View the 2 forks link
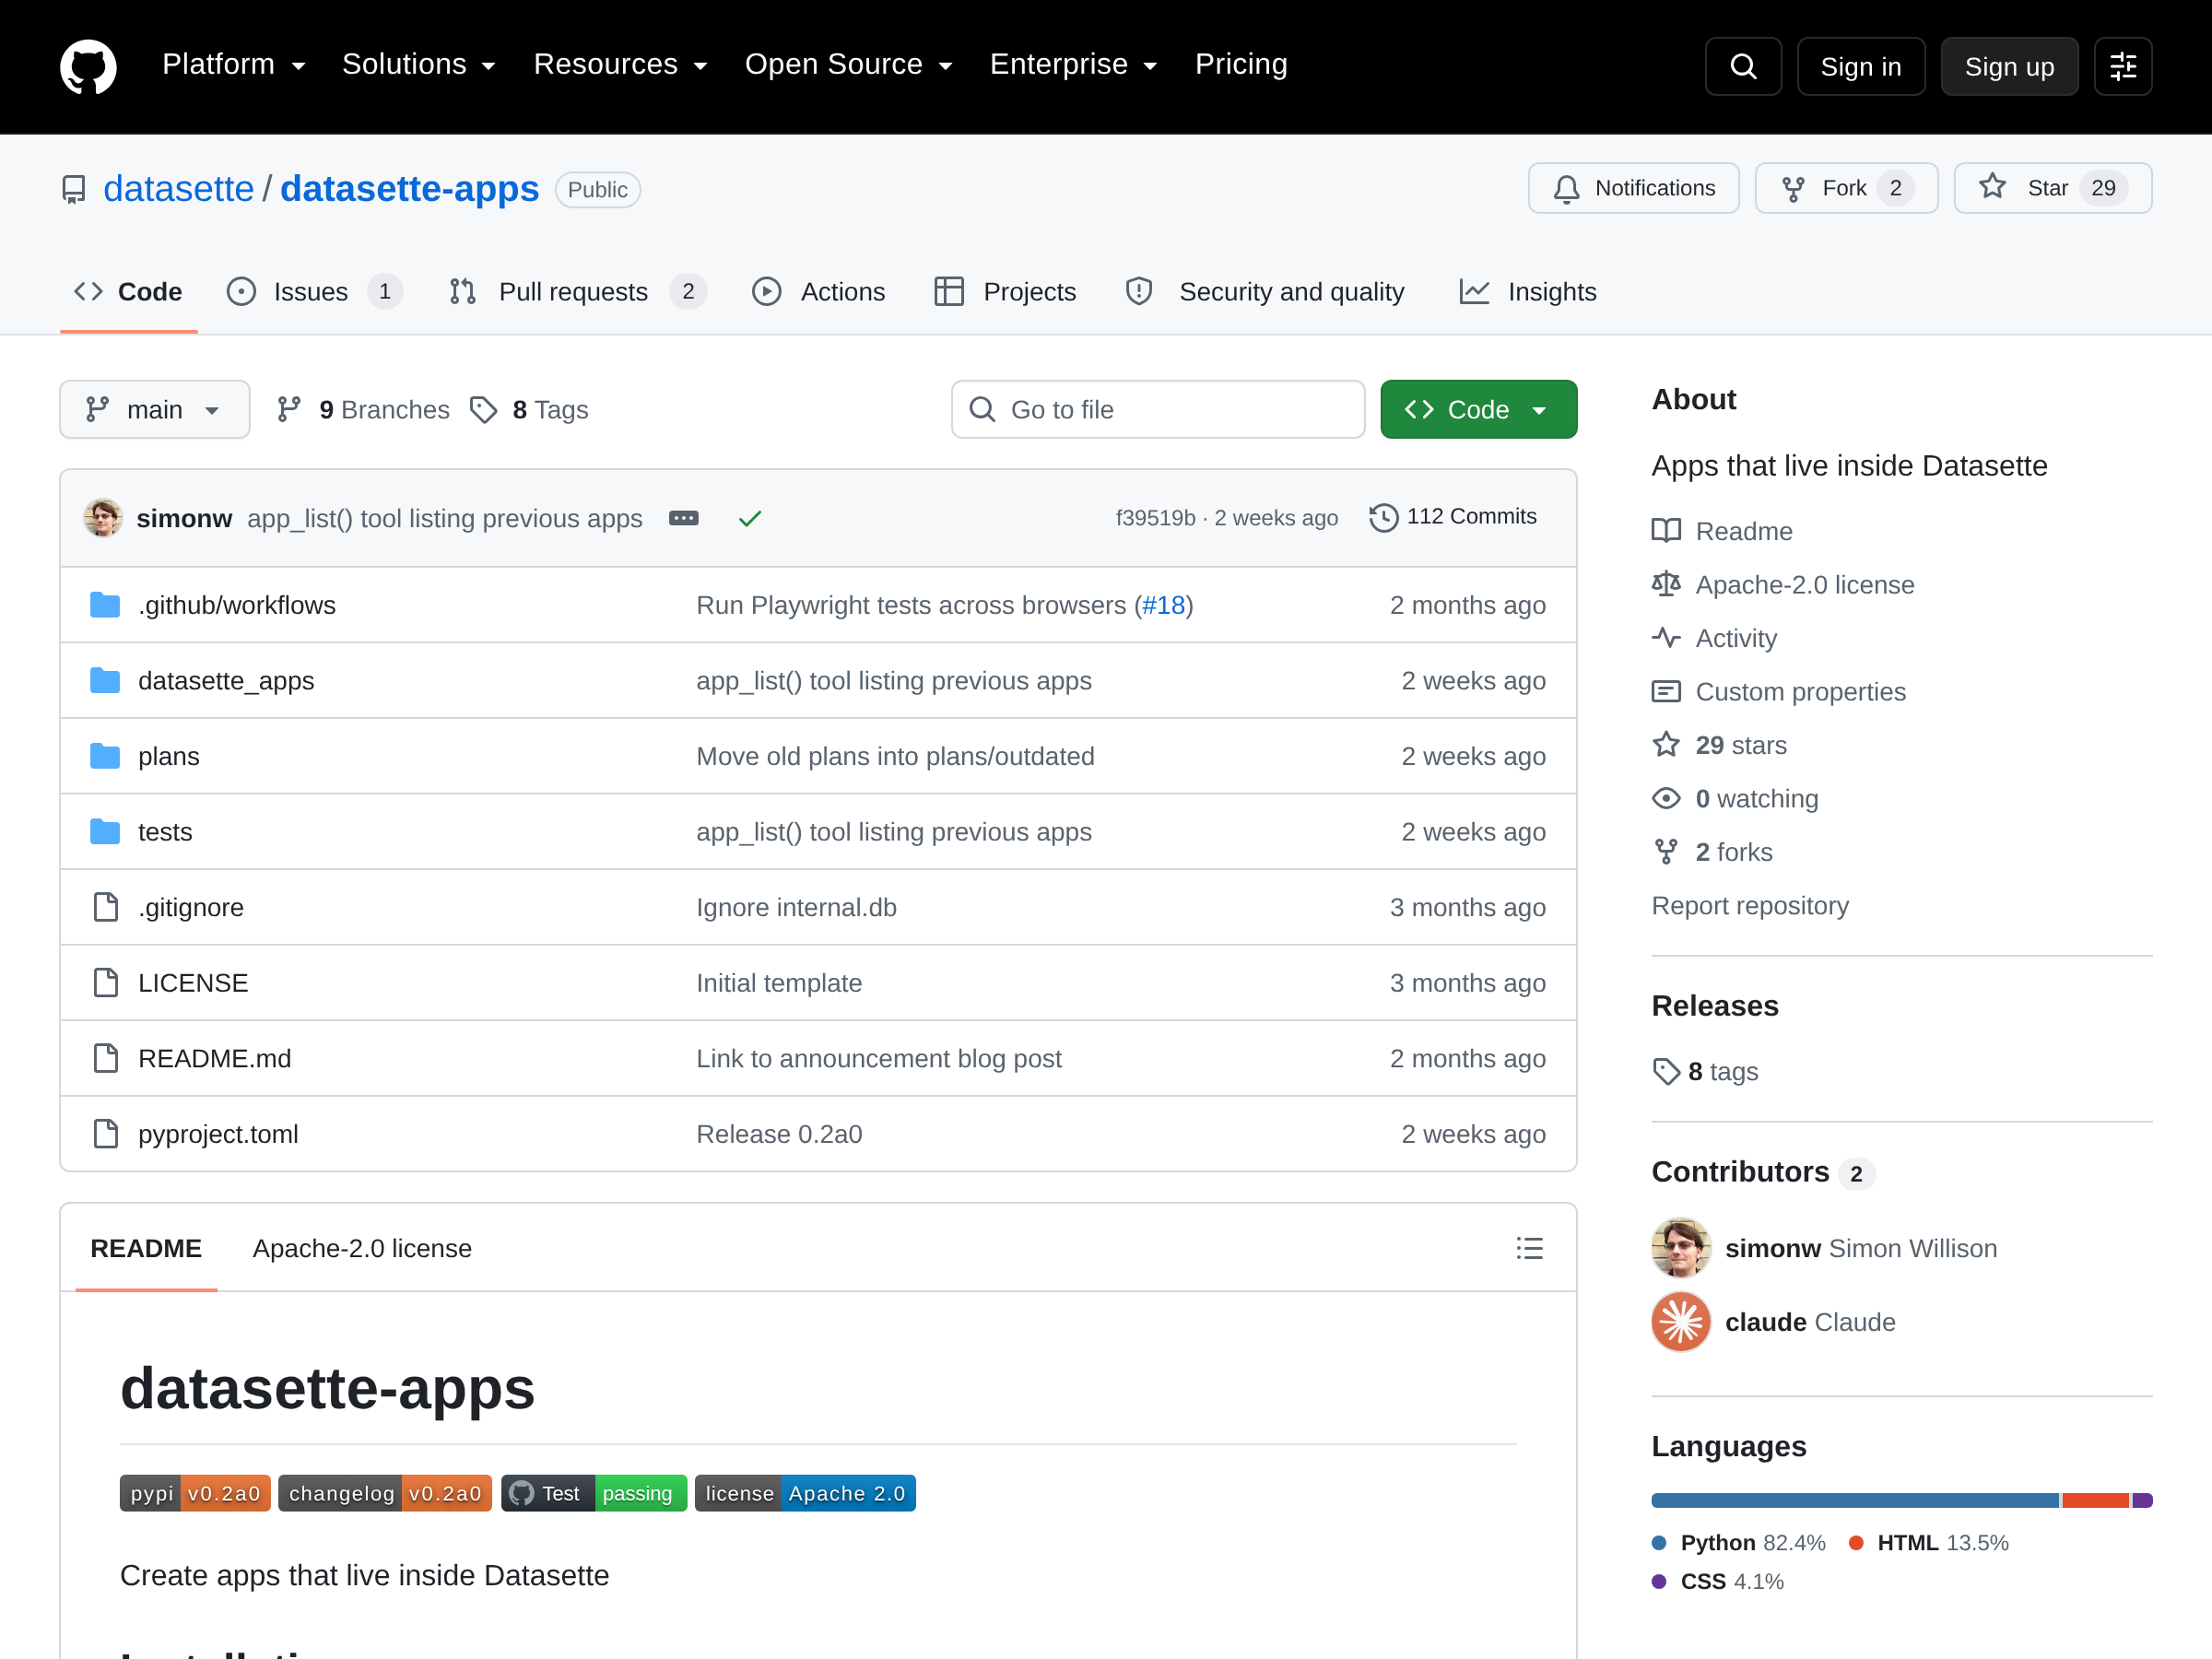This screenshot has height=1659, width=2212. click(x=1712, y=852)
